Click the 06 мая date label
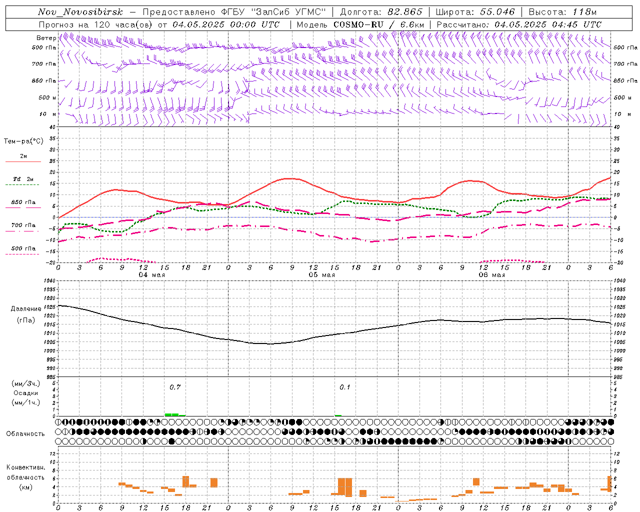Viewport: 640px width, 512px height. click(x=491, y=275)
